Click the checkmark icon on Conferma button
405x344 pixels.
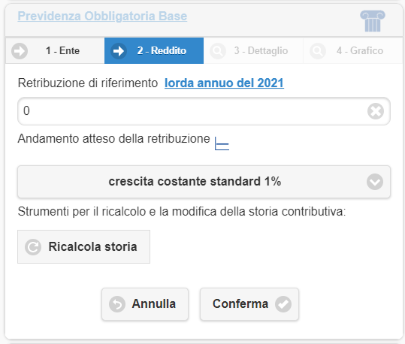click(283, 304)
